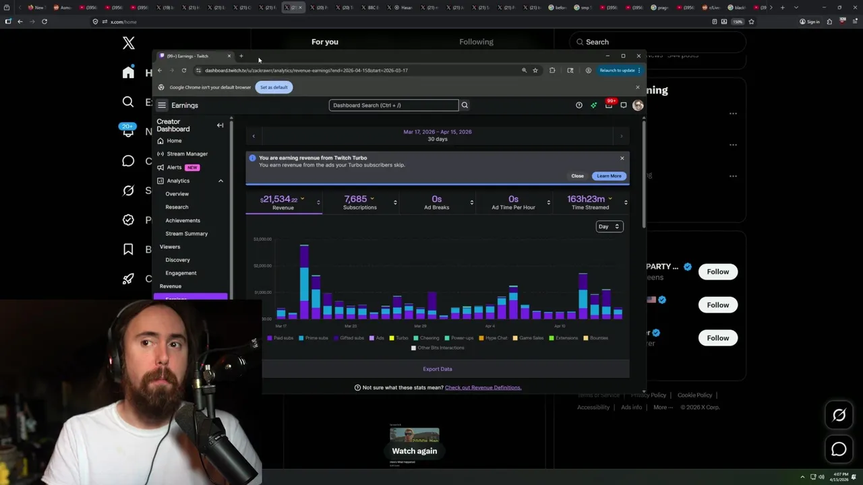This screenshot has width=863, height=485.
Task: Open the notifications inbox with 99+ badge
Action: coord(609,104)
